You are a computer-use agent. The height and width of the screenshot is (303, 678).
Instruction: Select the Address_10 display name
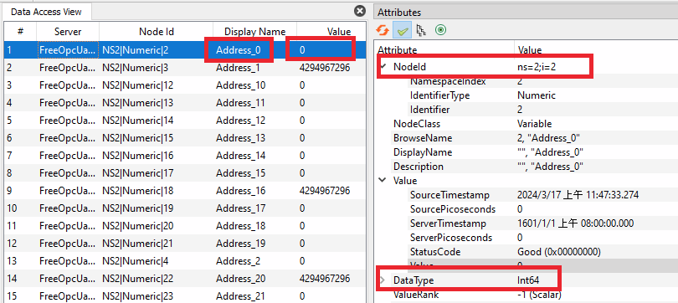(x=241, y=85)
